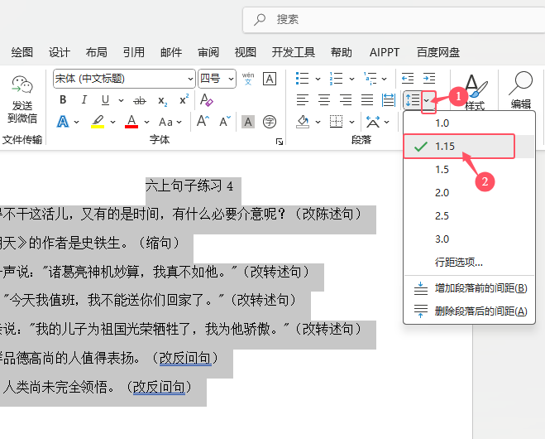Click the Decrease Font Size icon
545x439 pixels.
pos(225,122)
